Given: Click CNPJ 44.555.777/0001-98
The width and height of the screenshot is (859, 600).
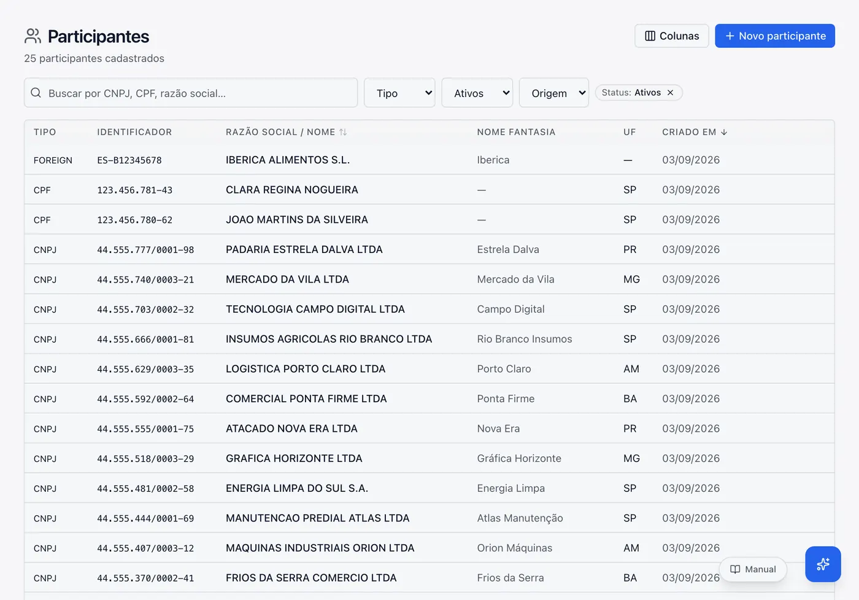Looking at the screenshot, I should [145, 250].
